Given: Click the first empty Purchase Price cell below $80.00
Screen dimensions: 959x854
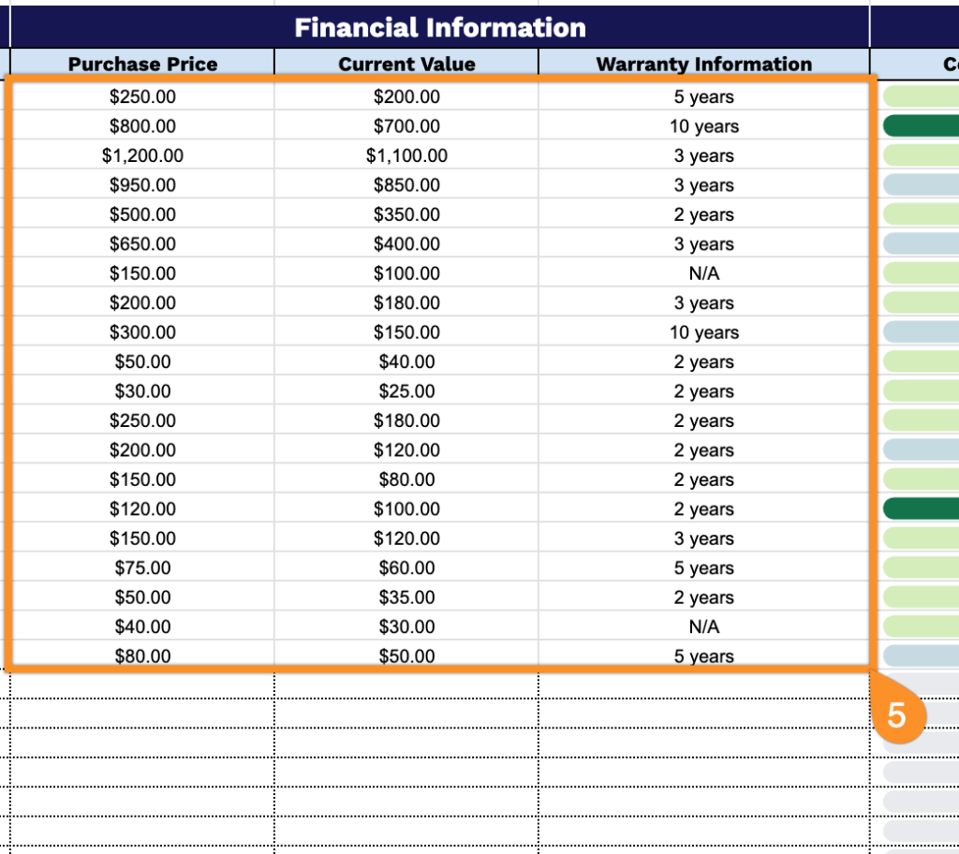Looking at the screenshot, I should (142, 685).
